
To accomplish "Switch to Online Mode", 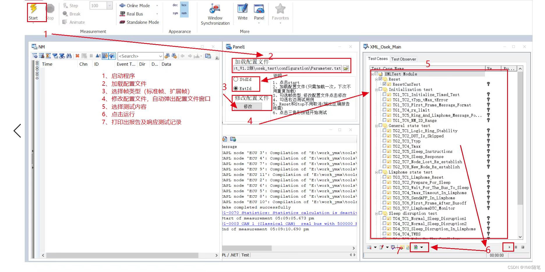I will [x=135, y=5].
